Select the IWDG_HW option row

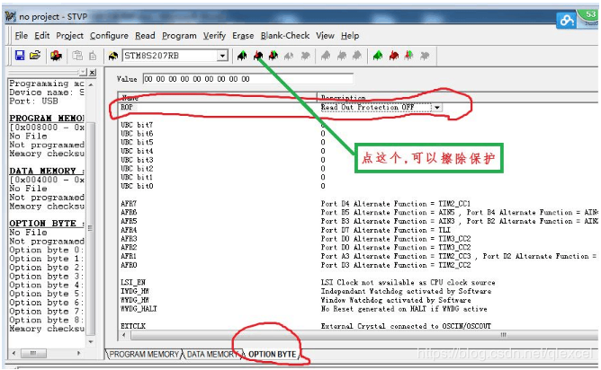[135, 291]
